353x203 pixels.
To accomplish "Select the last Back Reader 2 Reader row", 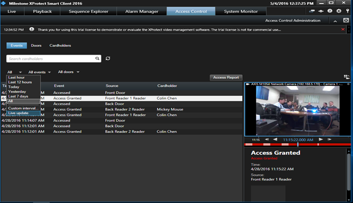I will point(122,132).
